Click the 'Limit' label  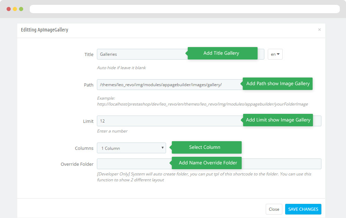(88, 121)
